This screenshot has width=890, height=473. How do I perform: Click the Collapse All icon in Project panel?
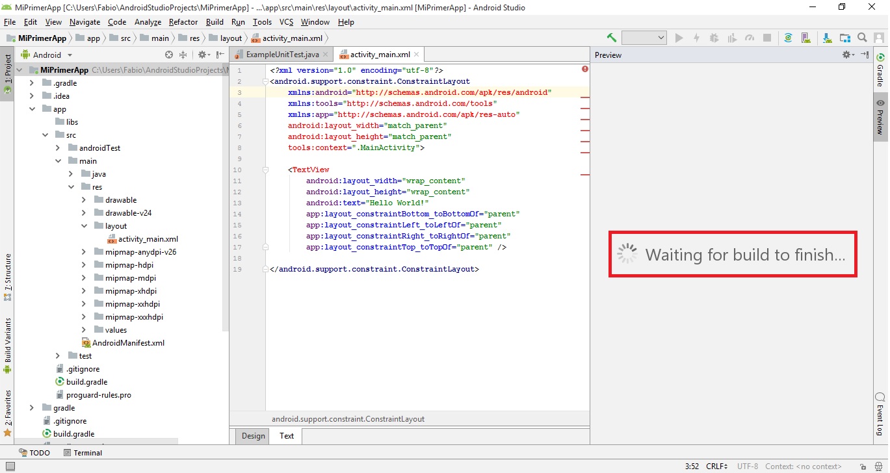(183, 55)
